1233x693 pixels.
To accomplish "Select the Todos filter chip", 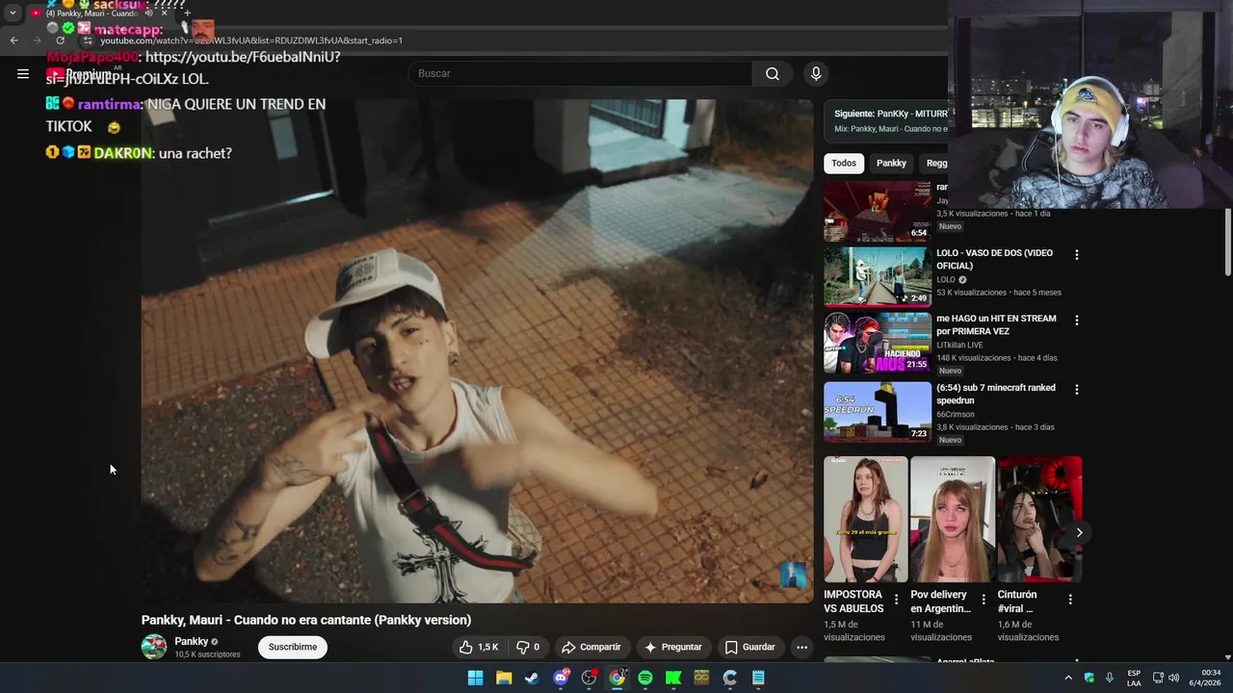I will pos(844,163).
